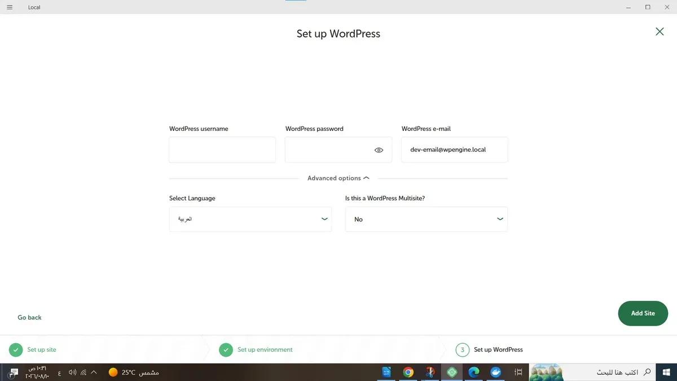Screen dimensions: 677x381
Task: Open the volume tray icon
Action: [x=72, y=373]
